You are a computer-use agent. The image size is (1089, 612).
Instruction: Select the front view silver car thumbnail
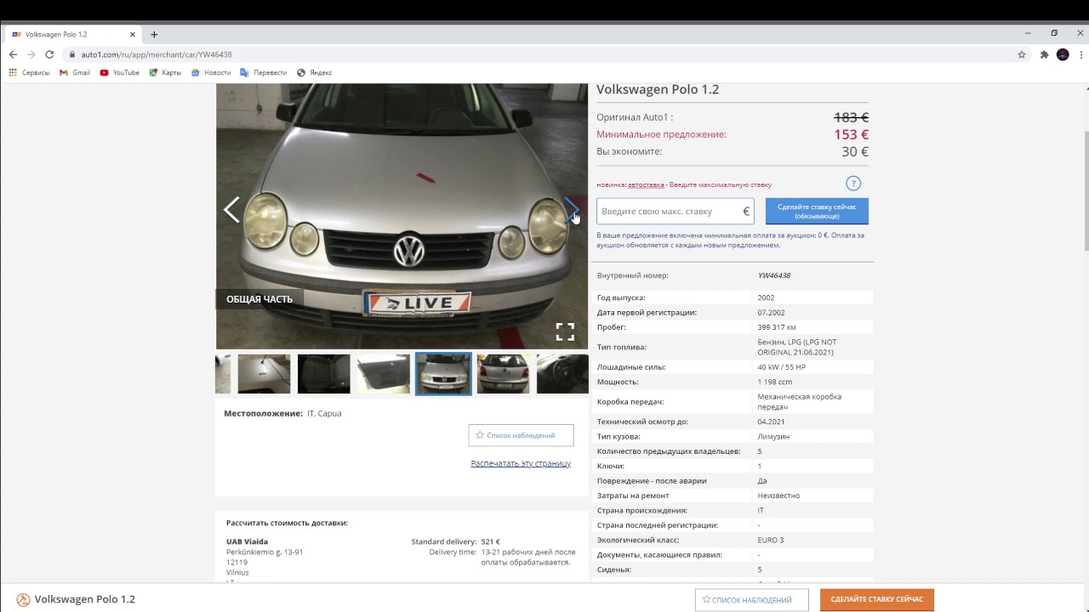coord(443,374)
